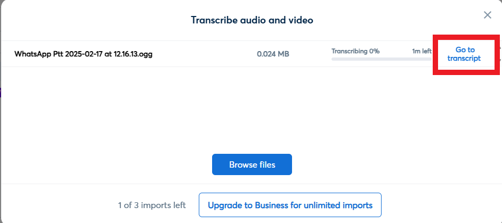Click the transcription progress bar
Image resolution: width=502 pixels, height=223 pixels.
coord(382,59)
